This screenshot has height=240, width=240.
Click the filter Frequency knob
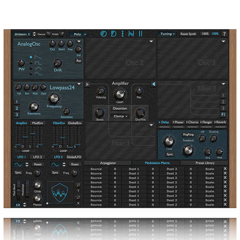[54, 98]
